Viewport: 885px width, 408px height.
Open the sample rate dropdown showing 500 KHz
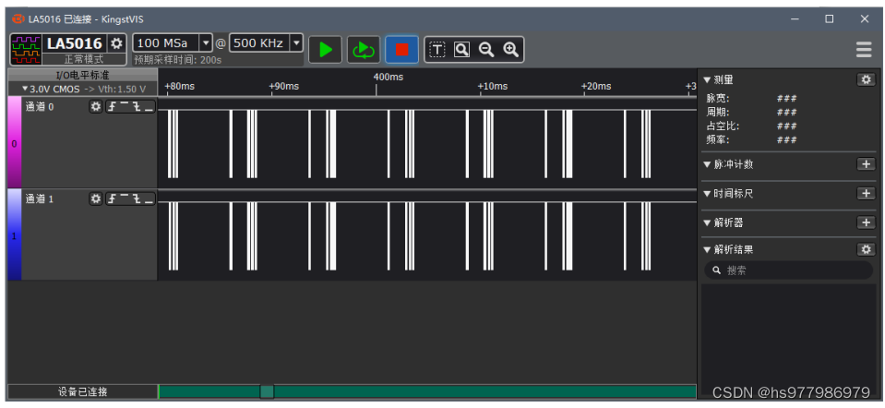(295, 42)
